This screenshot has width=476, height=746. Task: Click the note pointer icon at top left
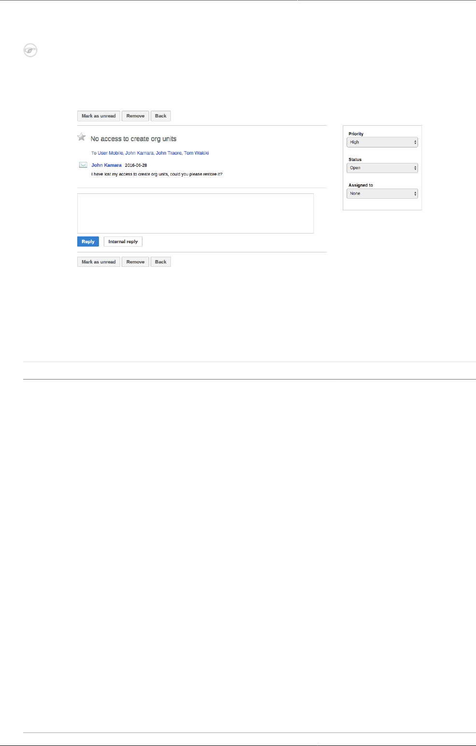(30, 50)
